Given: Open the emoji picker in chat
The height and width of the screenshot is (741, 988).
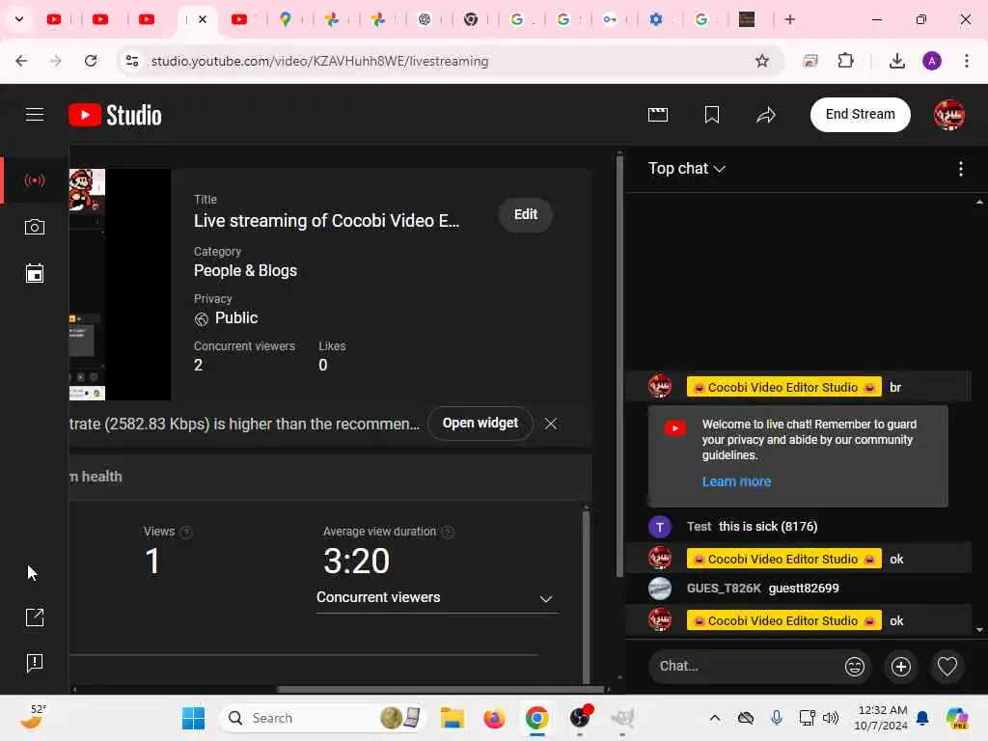Looking at the screenshot, I should tap(855, 667).
